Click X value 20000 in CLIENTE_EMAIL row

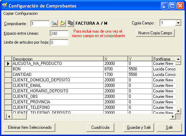[x=116, y=86]
